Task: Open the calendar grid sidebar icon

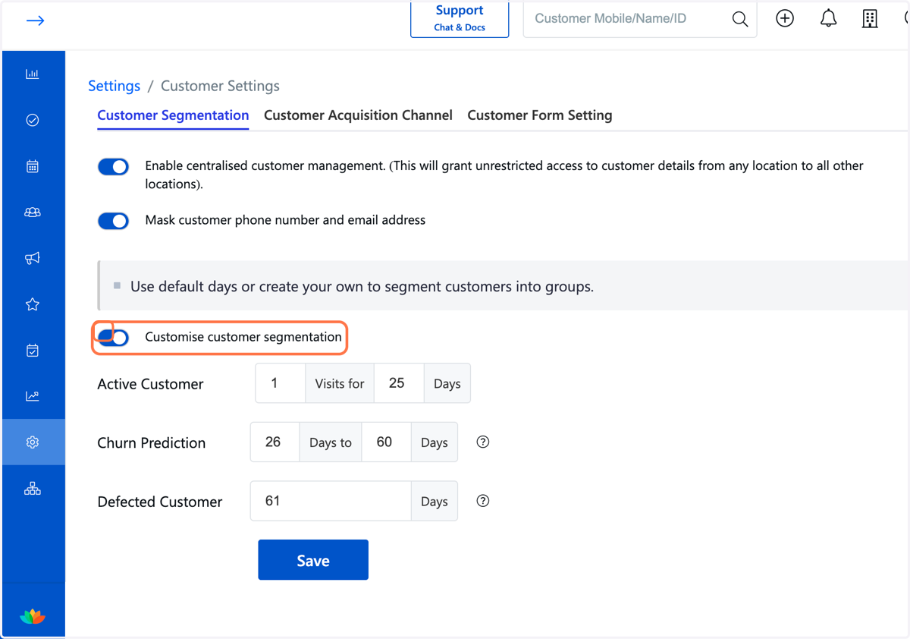Action: pos(33,166)
